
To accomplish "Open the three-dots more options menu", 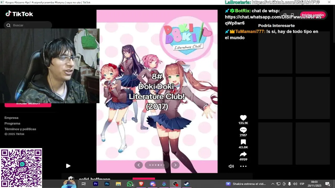I will (243, 166).
